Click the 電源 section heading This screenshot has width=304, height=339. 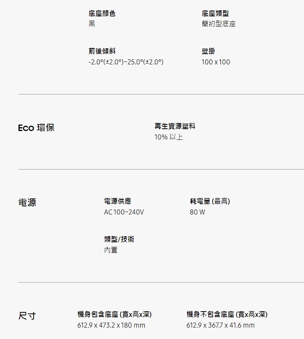pos(27,203)
